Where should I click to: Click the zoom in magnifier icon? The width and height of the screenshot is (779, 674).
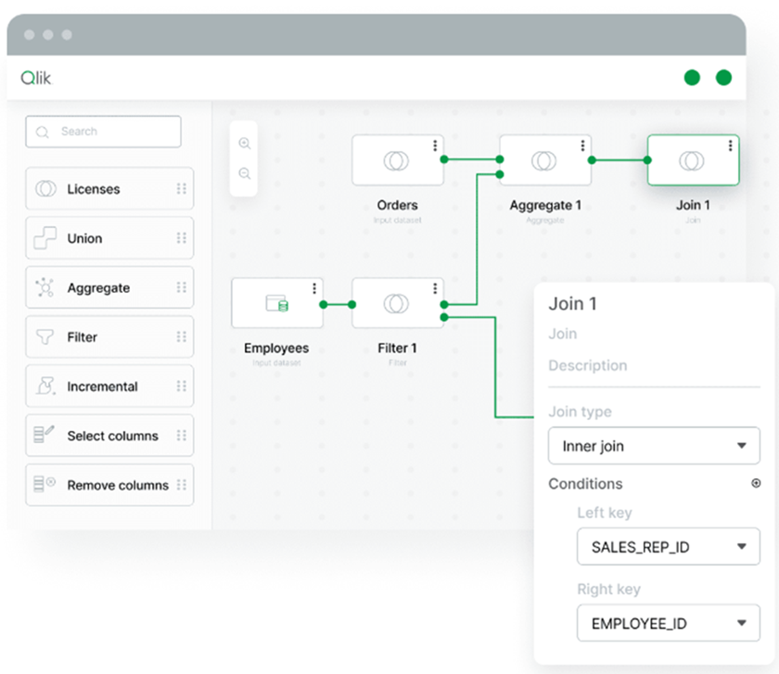click(245, 144)
